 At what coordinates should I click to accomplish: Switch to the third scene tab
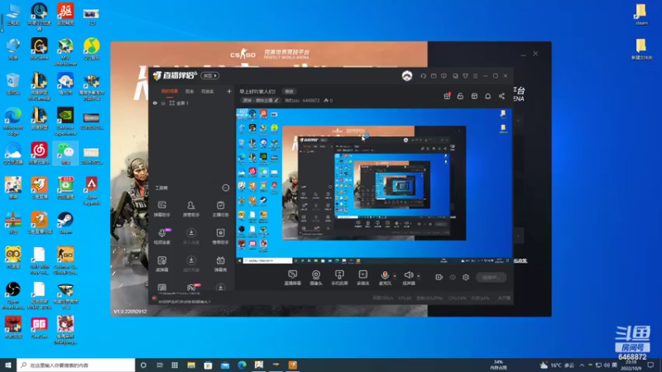[208, 91]
